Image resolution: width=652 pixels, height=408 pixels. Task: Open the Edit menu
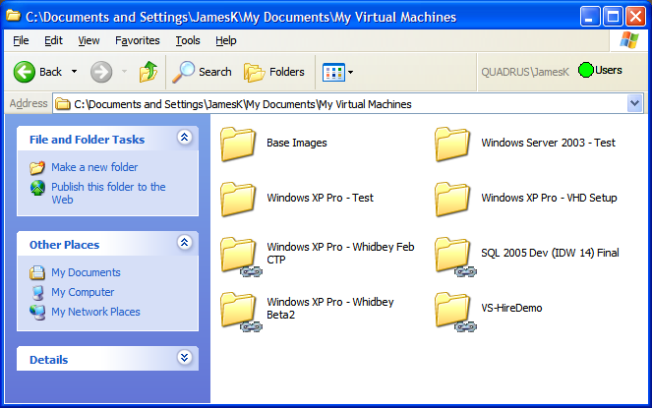tap(53, 40)
